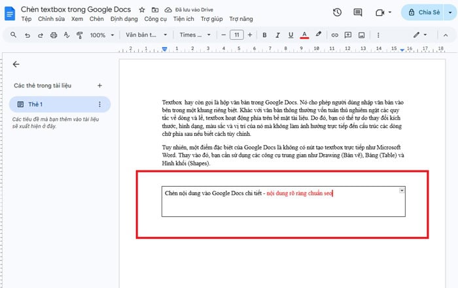
Task: Open the text color picker
Action: click(x=304, y=35)
